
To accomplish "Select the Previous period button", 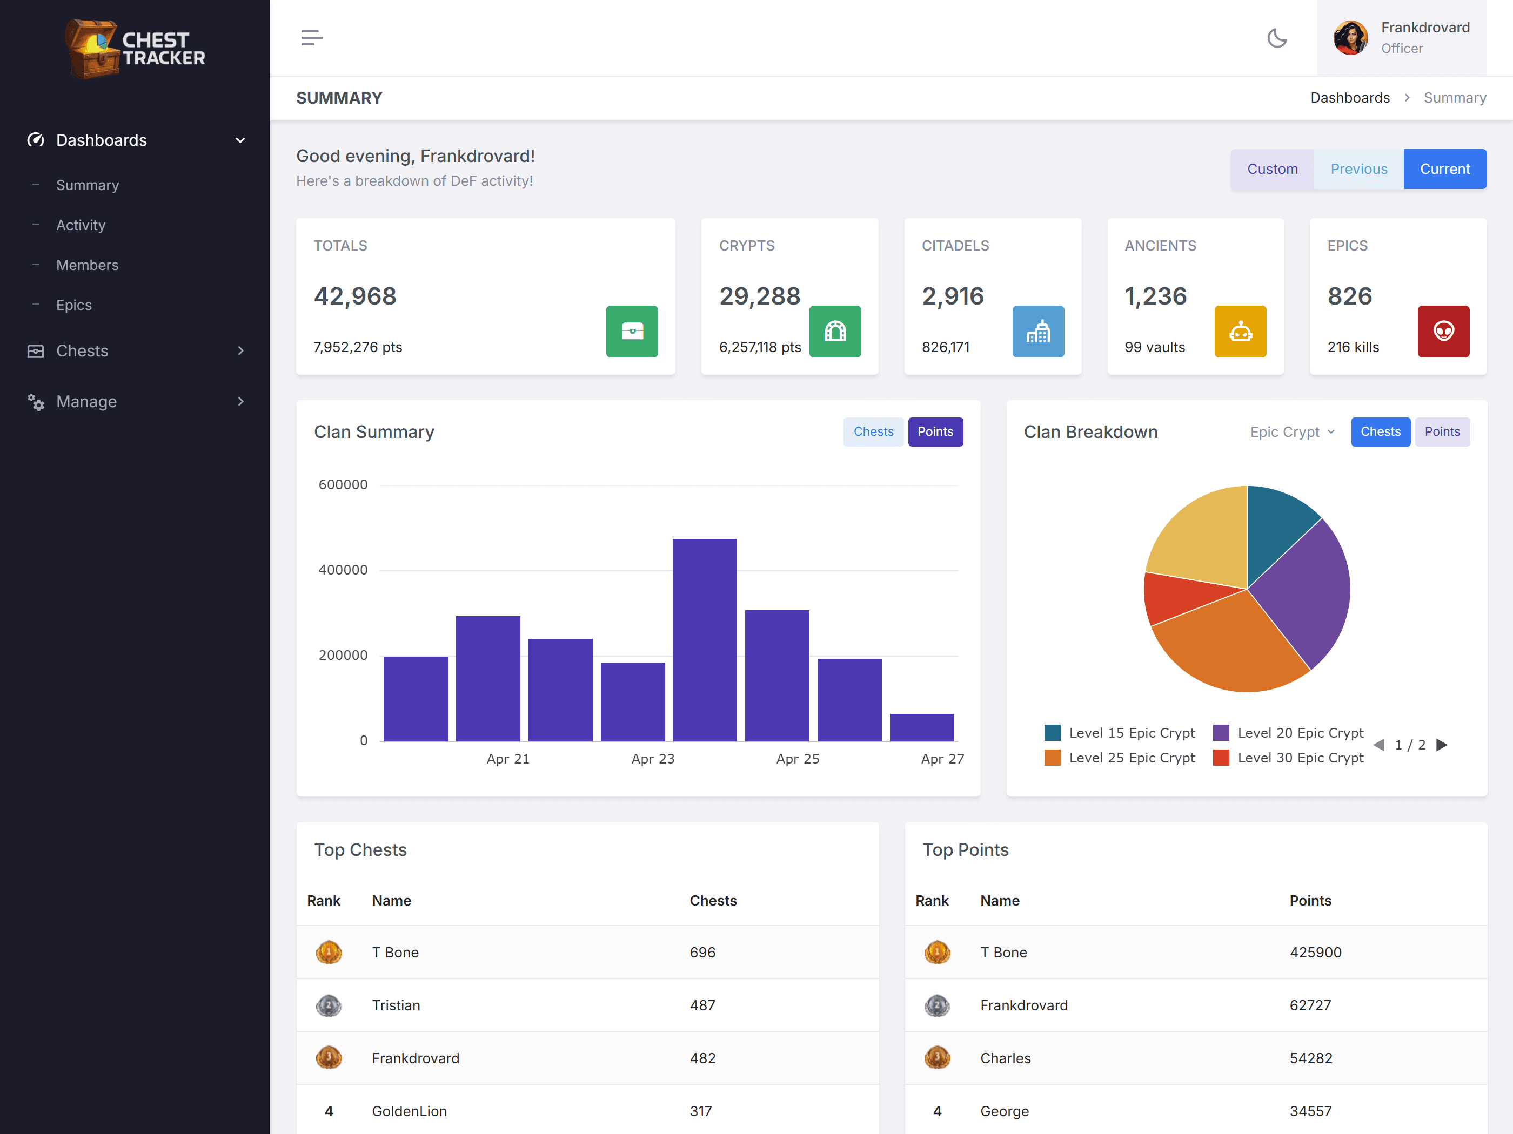I will [1358, 169].
